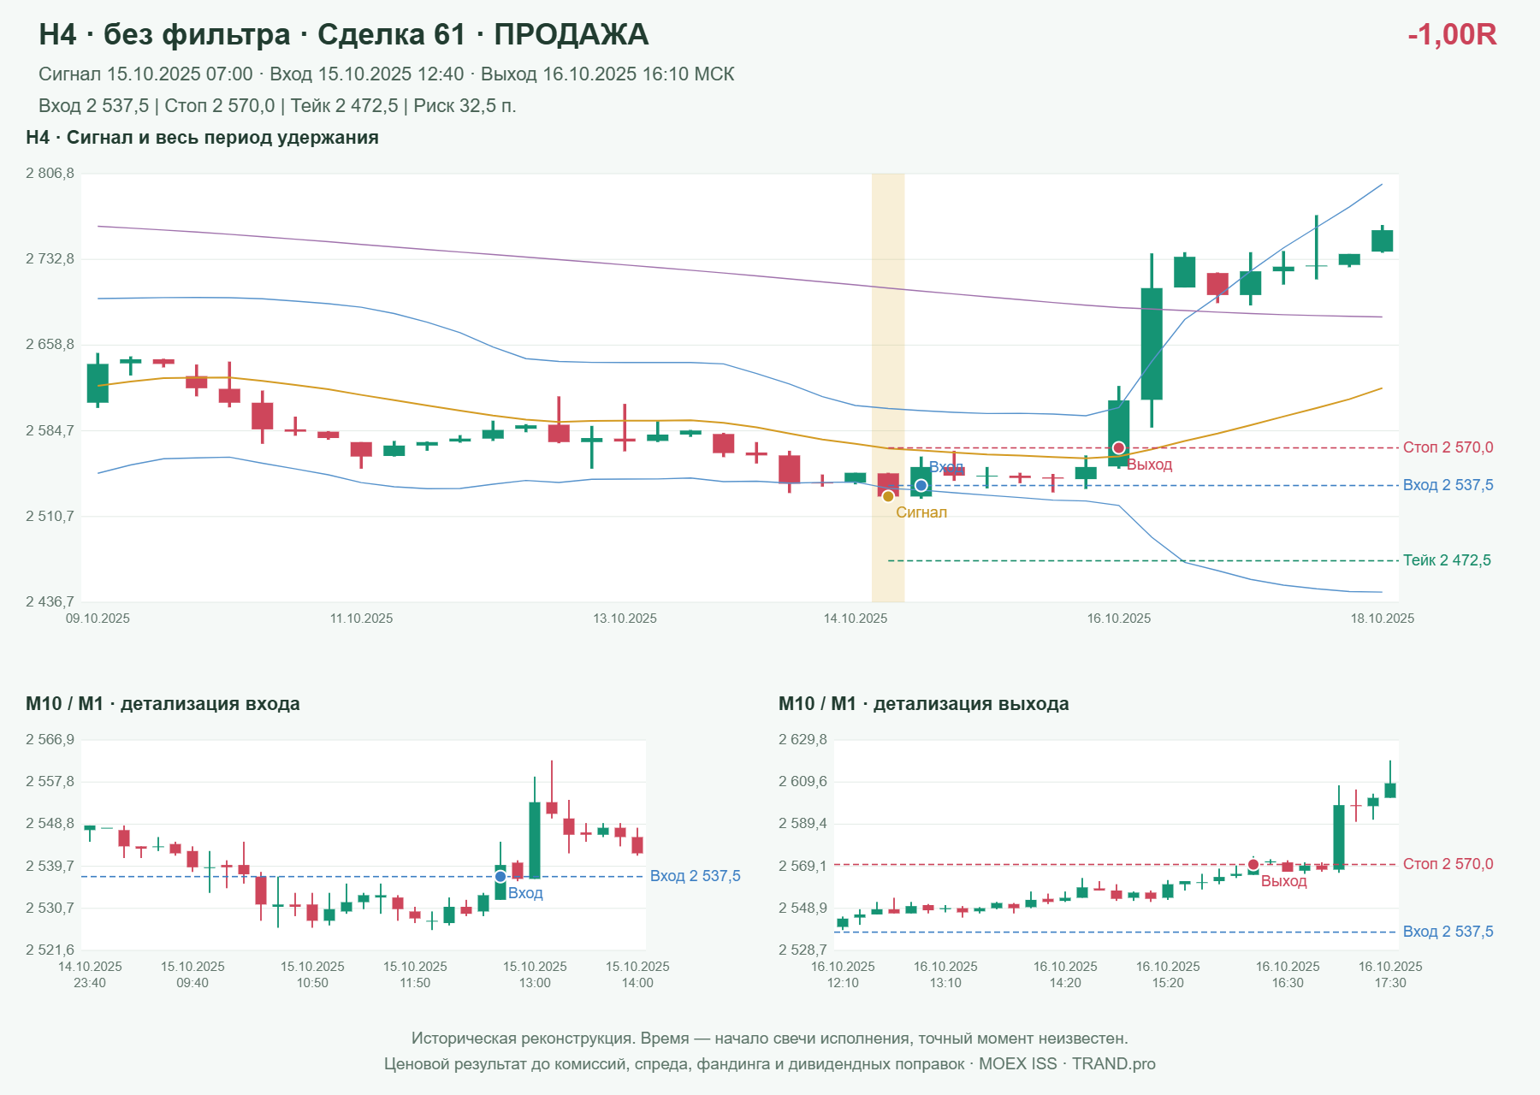This screenshot has width=1540, height=1095.
Task: Click the heading 'M10 / M1 · детализация выхода'
Action: [924, 704]
